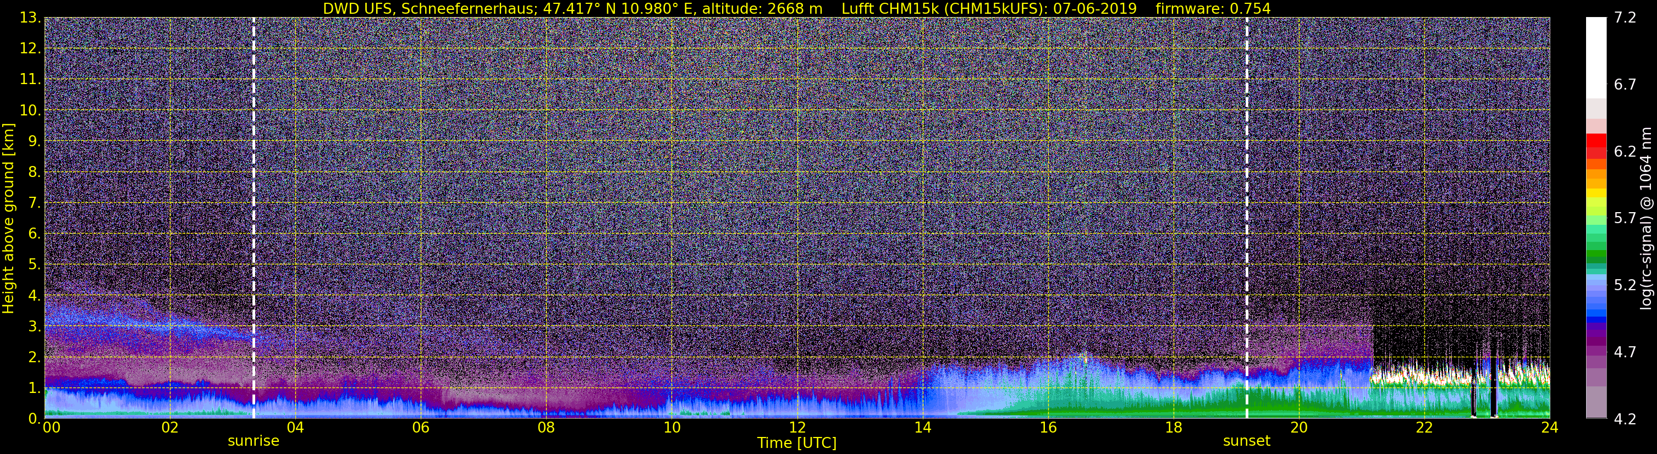Click the 'log(rc-signal) @ 1064 nm' colorbar label

point(1645,218)
